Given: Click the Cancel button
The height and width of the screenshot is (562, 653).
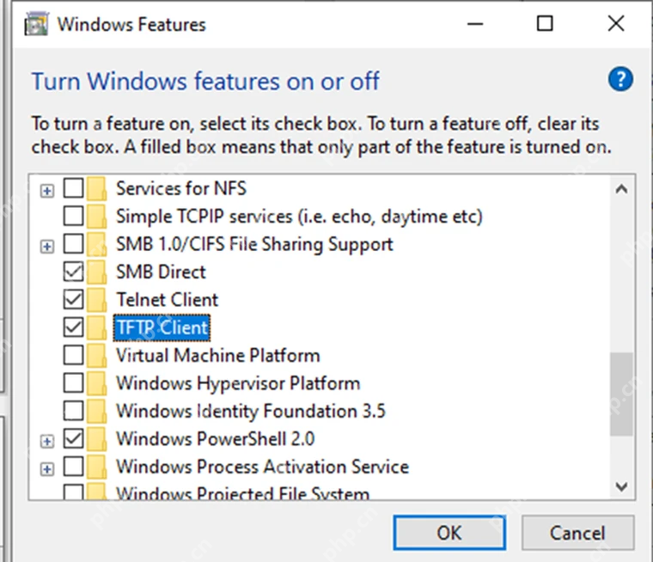Looking at the screenshot, I should point(577,533).
